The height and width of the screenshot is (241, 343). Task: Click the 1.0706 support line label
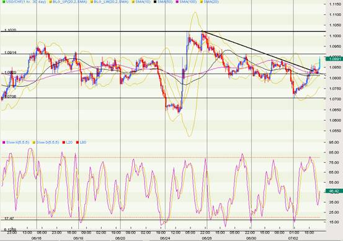11,97
